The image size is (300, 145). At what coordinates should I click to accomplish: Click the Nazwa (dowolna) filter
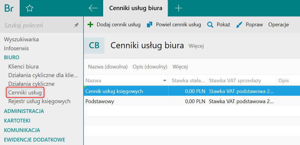pyautogui.click(x=108, y=67)
